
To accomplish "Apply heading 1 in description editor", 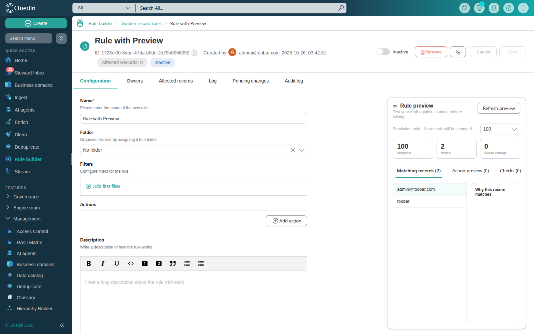I will pos(145,264).
